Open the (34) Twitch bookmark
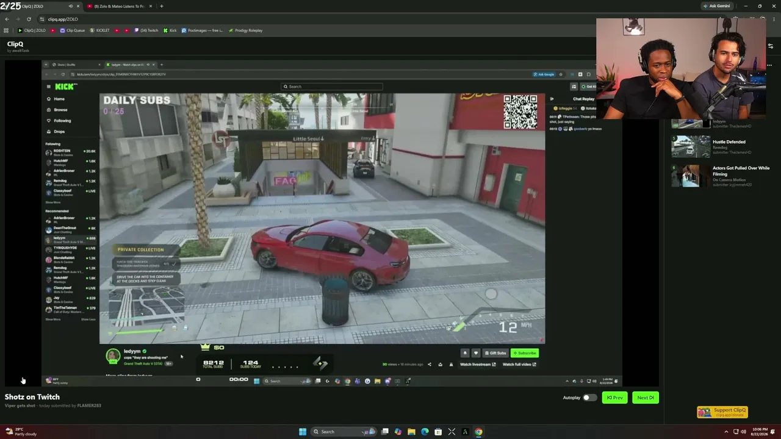This screenshot has height=439, width=781. tap(146, 30)
